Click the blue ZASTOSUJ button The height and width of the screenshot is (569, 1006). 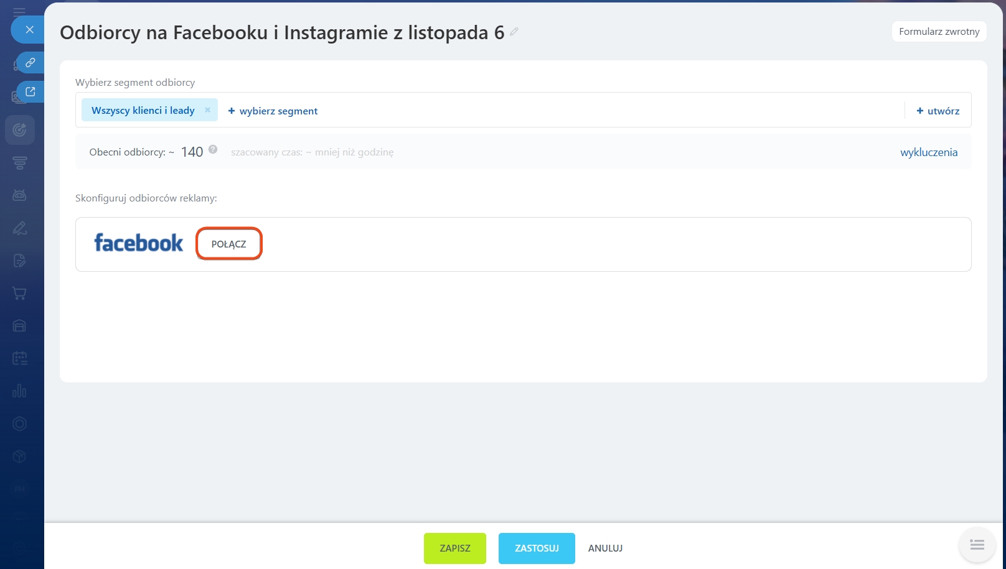click(x=537, y=548)
